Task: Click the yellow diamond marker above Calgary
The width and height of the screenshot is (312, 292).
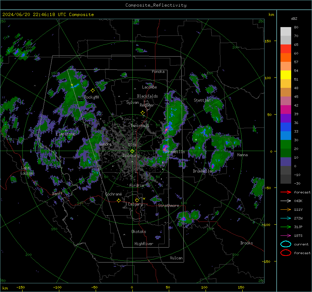Action: click(x=137, y=200)
